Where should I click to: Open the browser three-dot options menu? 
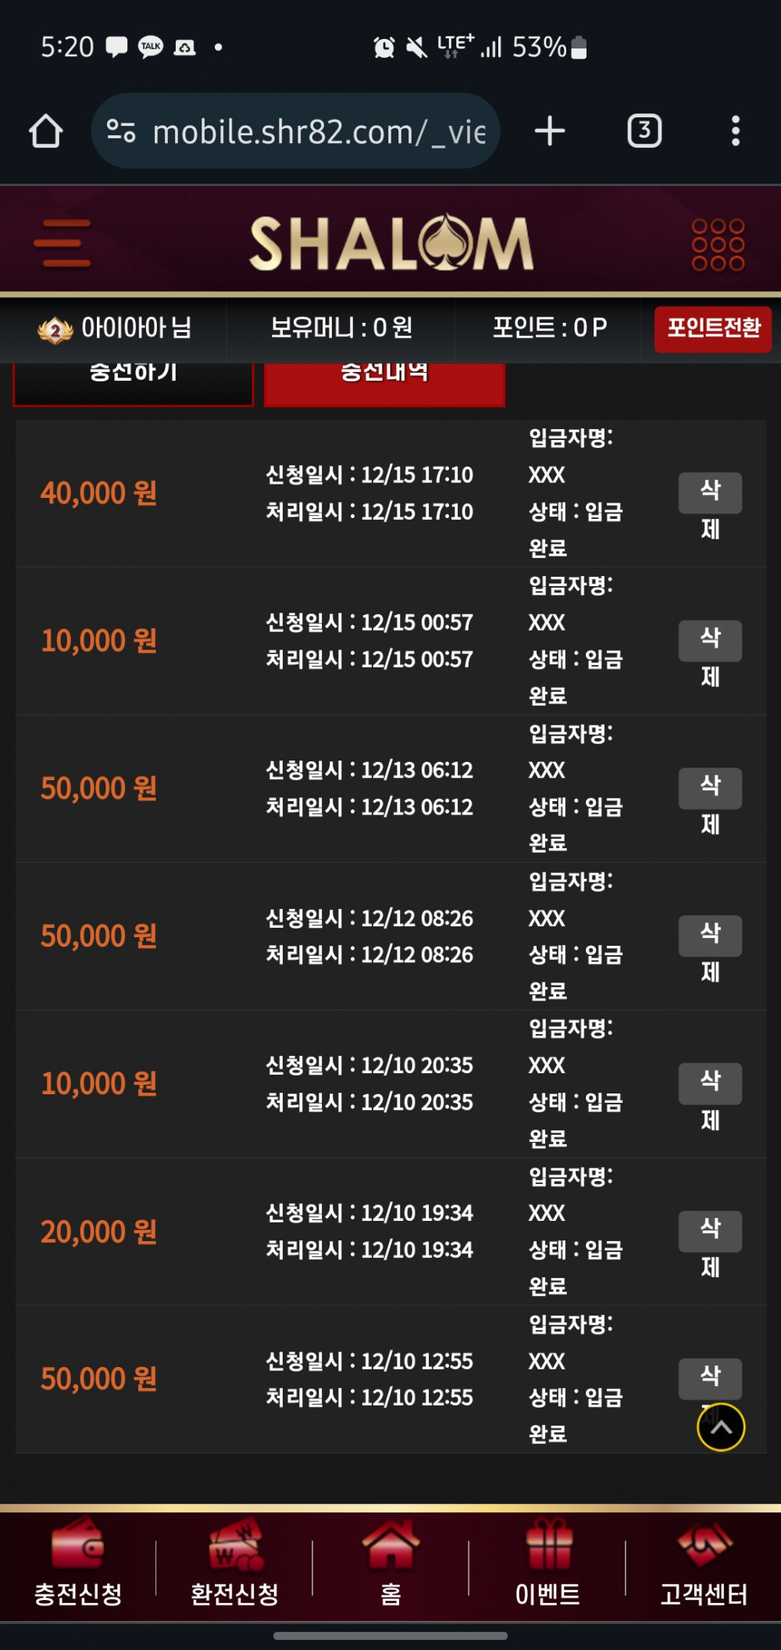735,131
